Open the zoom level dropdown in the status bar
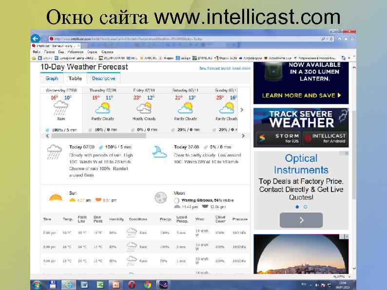 (350, 277)
